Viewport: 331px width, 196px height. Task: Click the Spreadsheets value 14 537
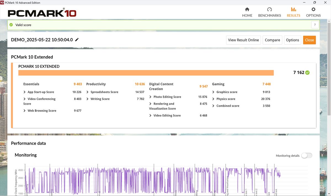coord(140,92)
